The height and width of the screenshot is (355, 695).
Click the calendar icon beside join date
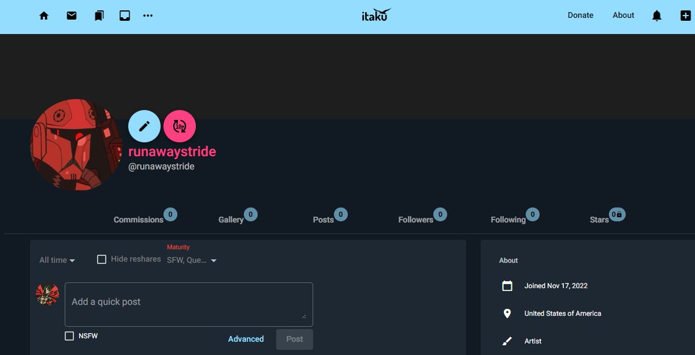[507, 286]
